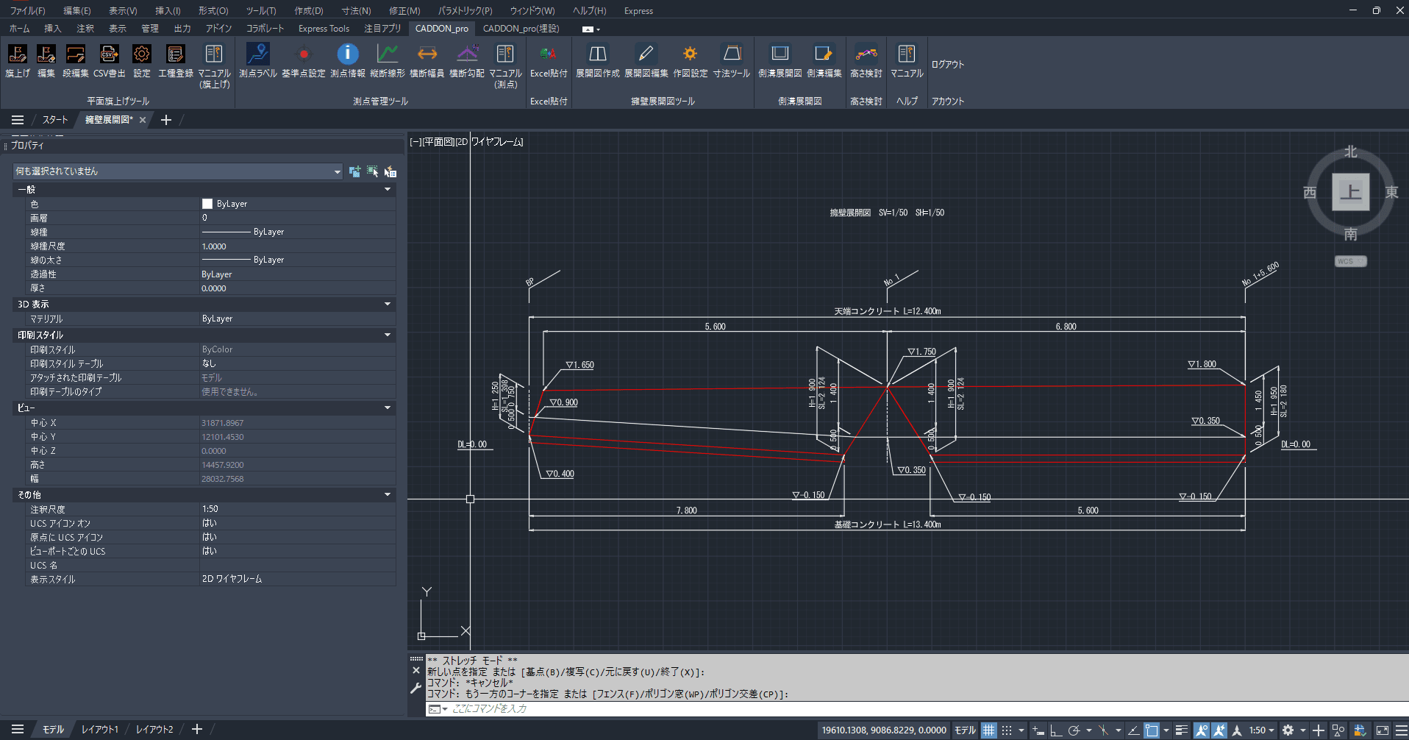This screenshot has height=740, width=1409.
Task: Open 測点情報 info icon
Action: pyautogui.click(x=347, y=55)
